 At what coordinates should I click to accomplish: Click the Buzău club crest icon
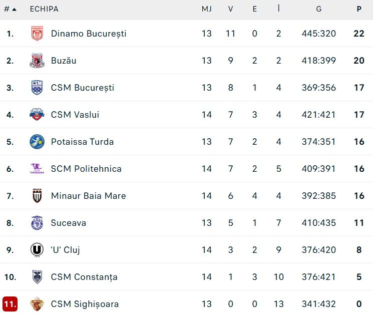[x=37, y=61]
